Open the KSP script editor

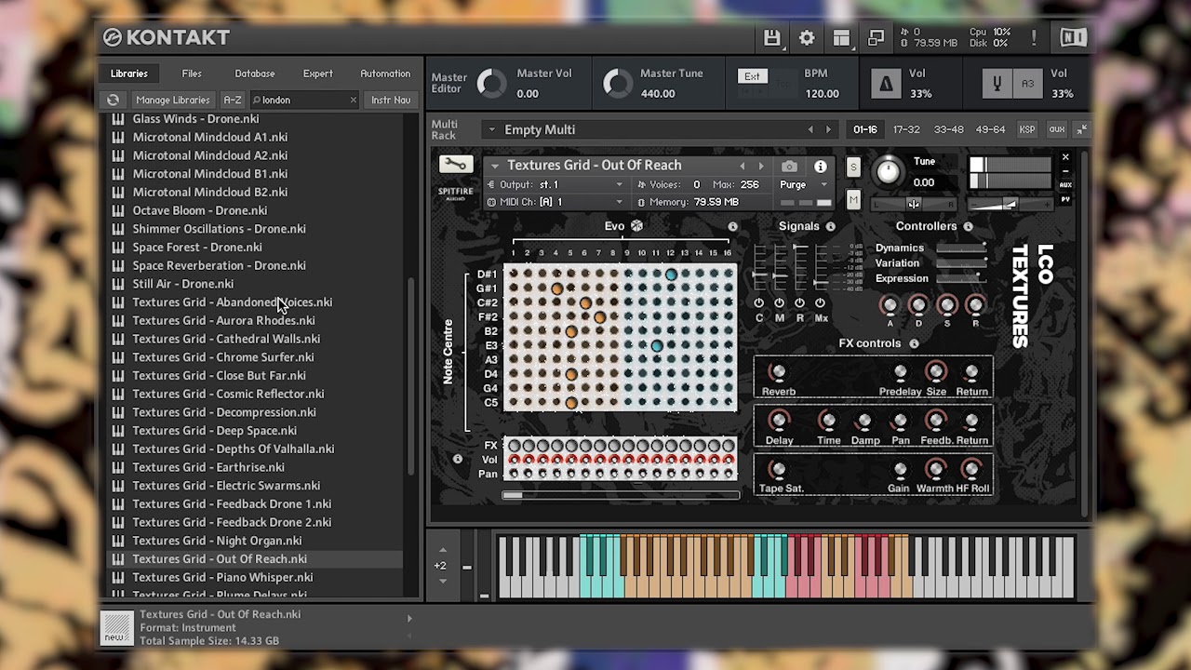[1026, 129]
